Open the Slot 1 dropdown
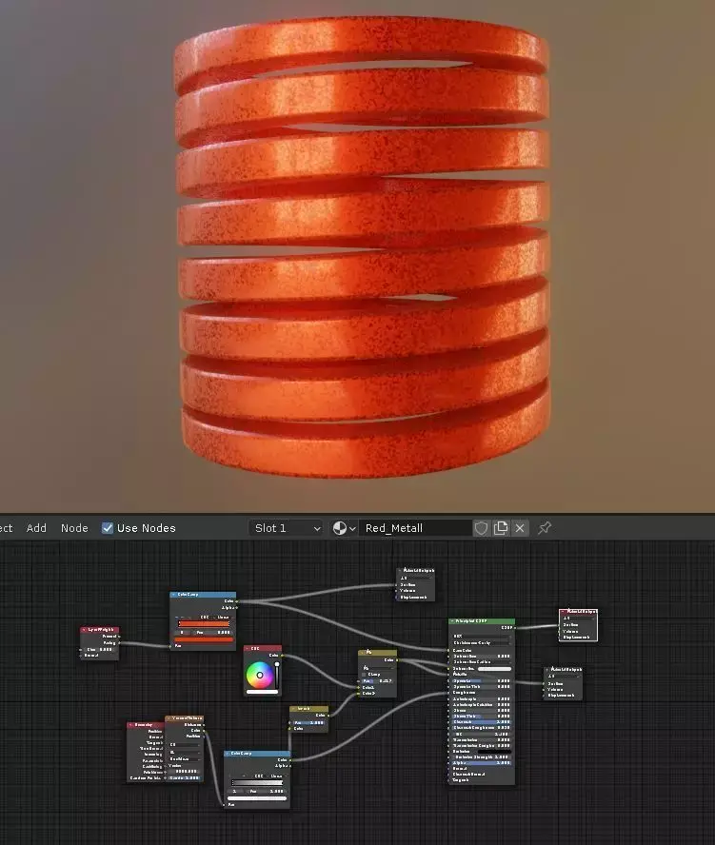Image resolution: width=715 pixels, height=845 pixels. pyautogui.click(x=287, y=528)
